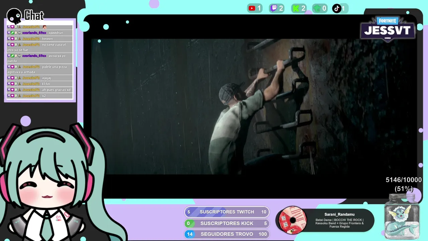Click the Twitch subscribers target '10'
The height and width of the screenshot is (241, 428).
tap(264, 212)
